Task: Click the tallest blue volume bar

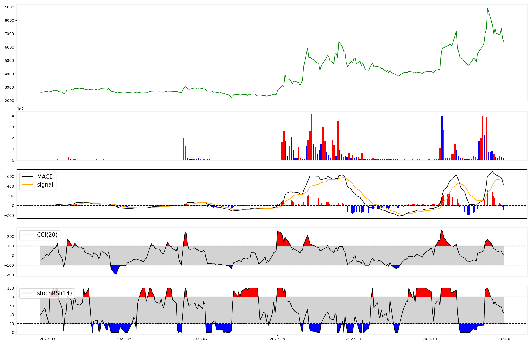Action: [442, 138]
